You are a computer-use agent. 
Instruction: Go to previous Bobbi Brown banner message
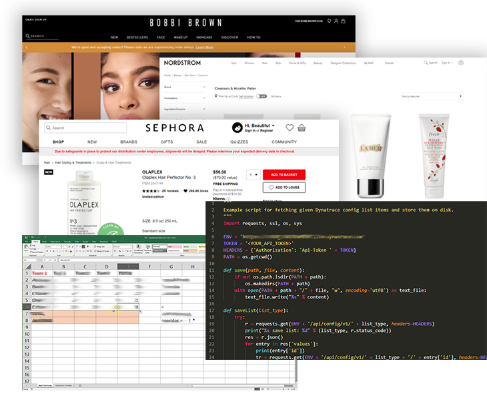(27, 47)
